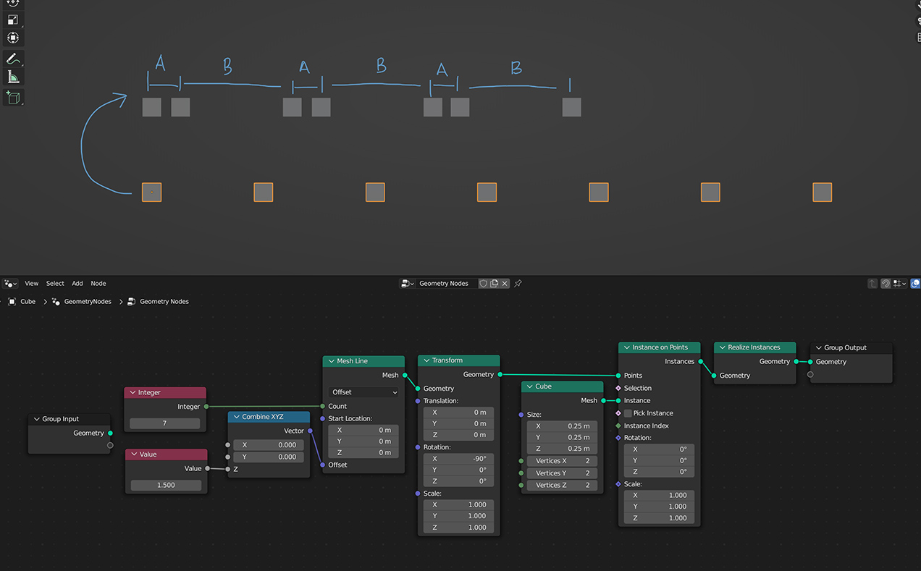
Task: Click Cube in the breadcrumb path
Action: click(28, 301)
